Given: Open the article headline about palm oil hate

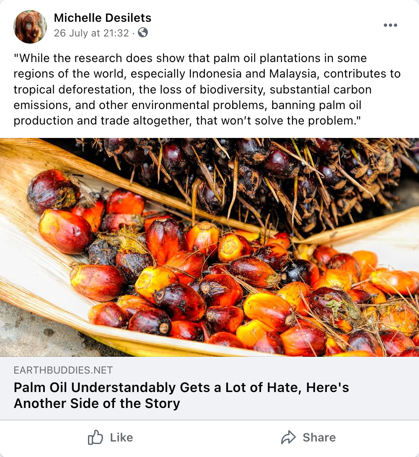Looking at the screenshot, I should (x=181, y=387).
